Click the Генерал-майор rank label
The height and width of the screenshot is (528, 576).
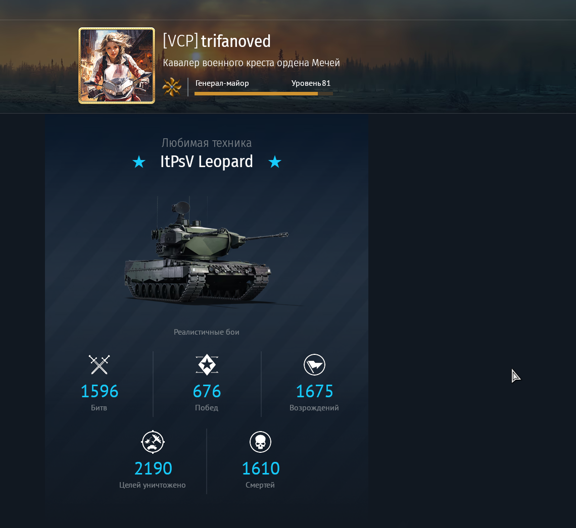(222, 83)
